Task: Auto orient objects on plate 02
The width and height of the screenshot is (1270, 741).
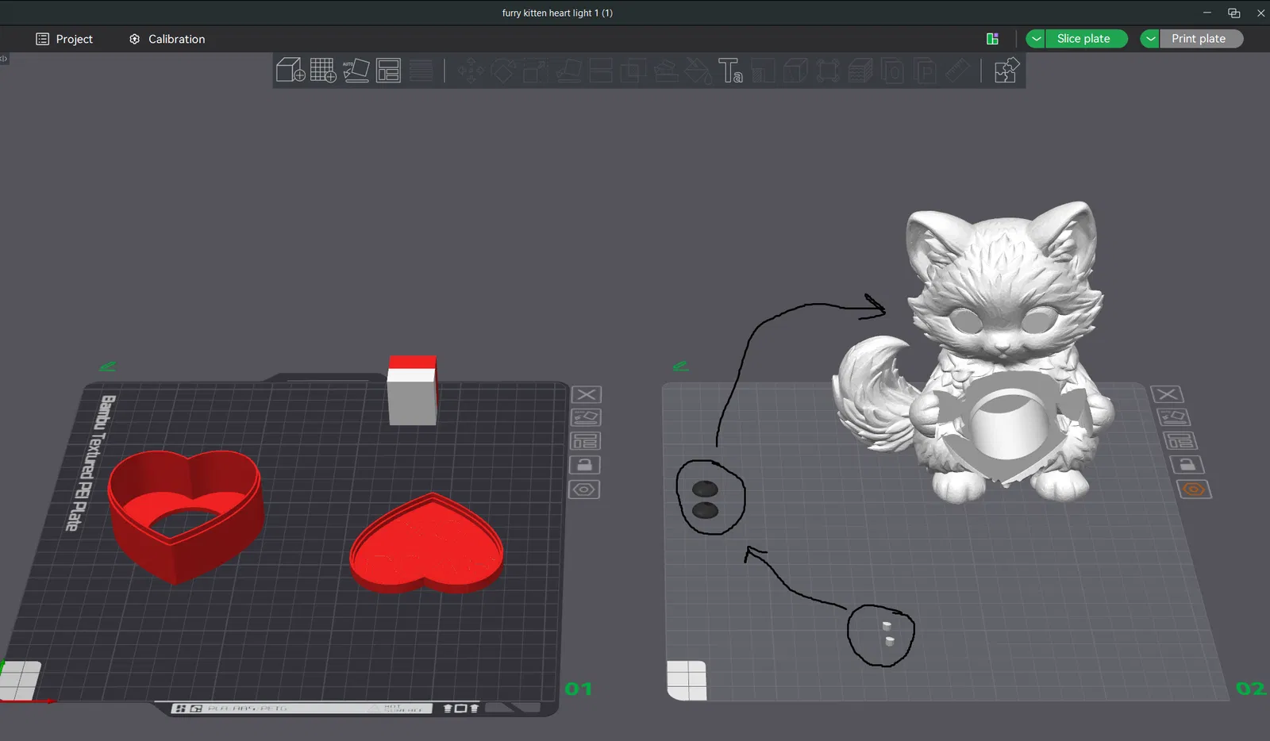Action: pos(1172,417)
